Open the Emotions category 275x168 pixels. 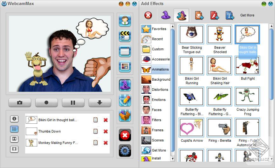pyautogui.click(x=155, y=100)
